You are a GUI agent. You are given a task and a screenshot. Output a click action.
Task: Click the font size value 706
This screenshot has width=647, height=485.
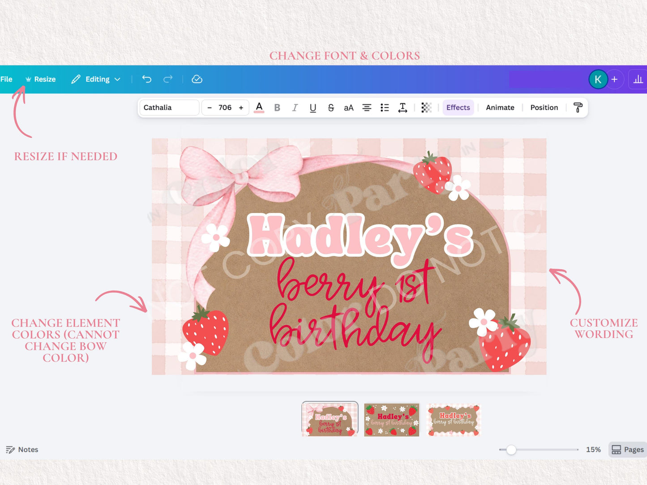225,107
